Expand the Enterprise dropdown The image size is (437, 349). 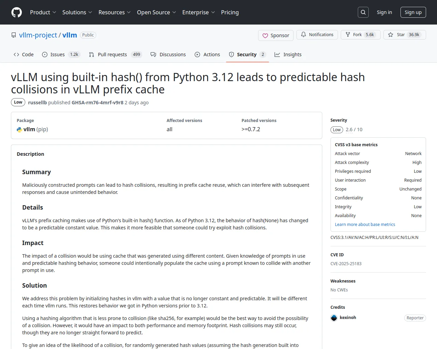(198, 12)
